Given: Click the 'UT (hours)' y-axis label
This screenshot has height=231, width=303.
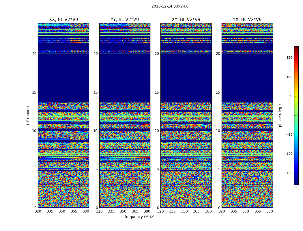Looking at the screenshot, I should pos(28,115).
